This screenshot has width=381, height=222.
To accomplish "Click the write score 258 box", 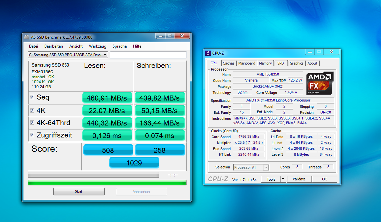I will 160,150.
